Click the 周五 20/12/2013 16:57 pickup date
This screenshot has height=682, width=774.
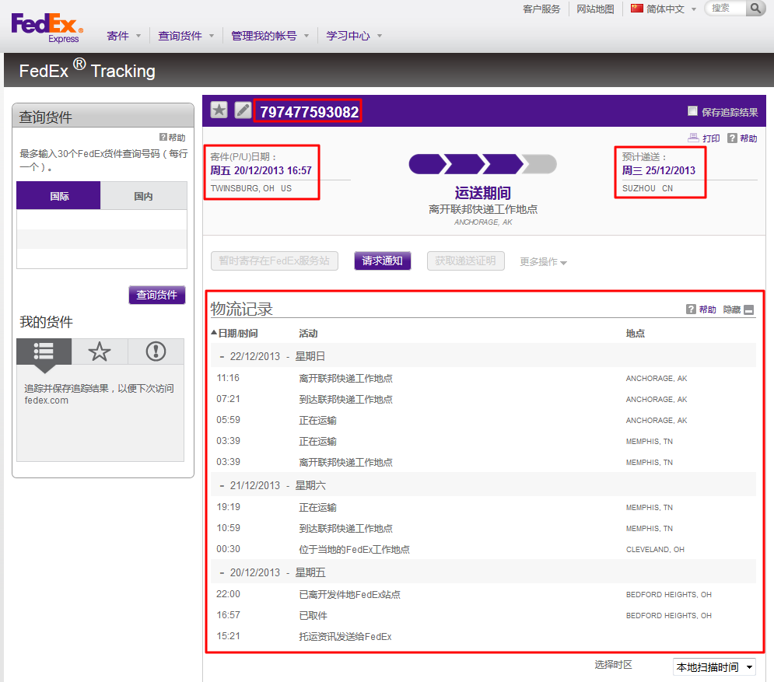(261, 170)
